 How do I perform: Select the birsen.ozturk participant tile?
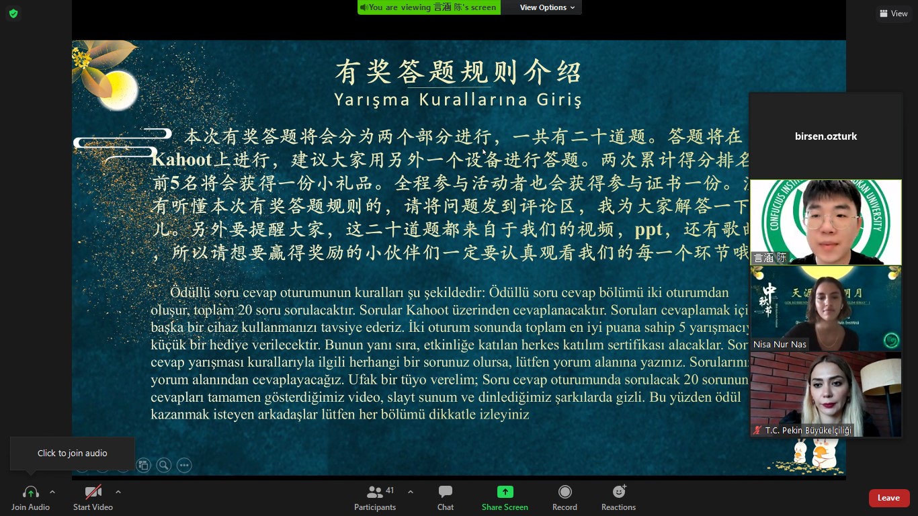(x=825, y=136)
